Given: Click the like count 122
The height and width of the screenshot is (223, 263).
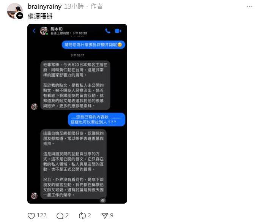Looking at the screenshot, I should click(41, 215).
